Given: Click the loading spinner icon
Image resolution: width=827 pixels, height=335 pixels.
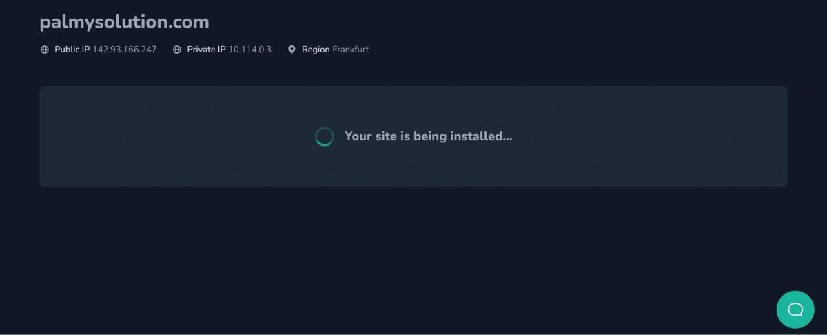Looking at the screenshot, I should pyautogui.click(x=325, y=137).
